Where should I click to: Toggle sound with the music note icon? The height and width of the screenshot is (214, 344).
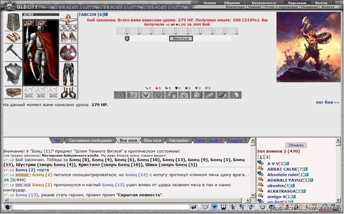[251, 207]
